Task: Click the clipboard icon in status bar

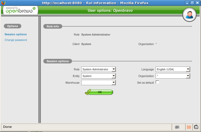Action: [196, 127]
